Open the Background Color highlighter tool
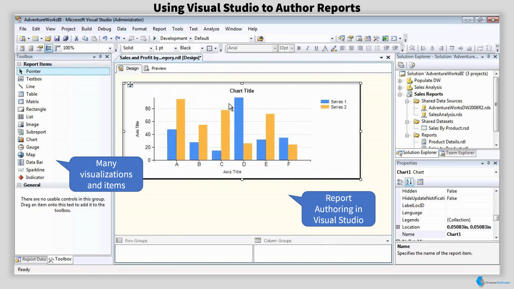 (334, 48)
